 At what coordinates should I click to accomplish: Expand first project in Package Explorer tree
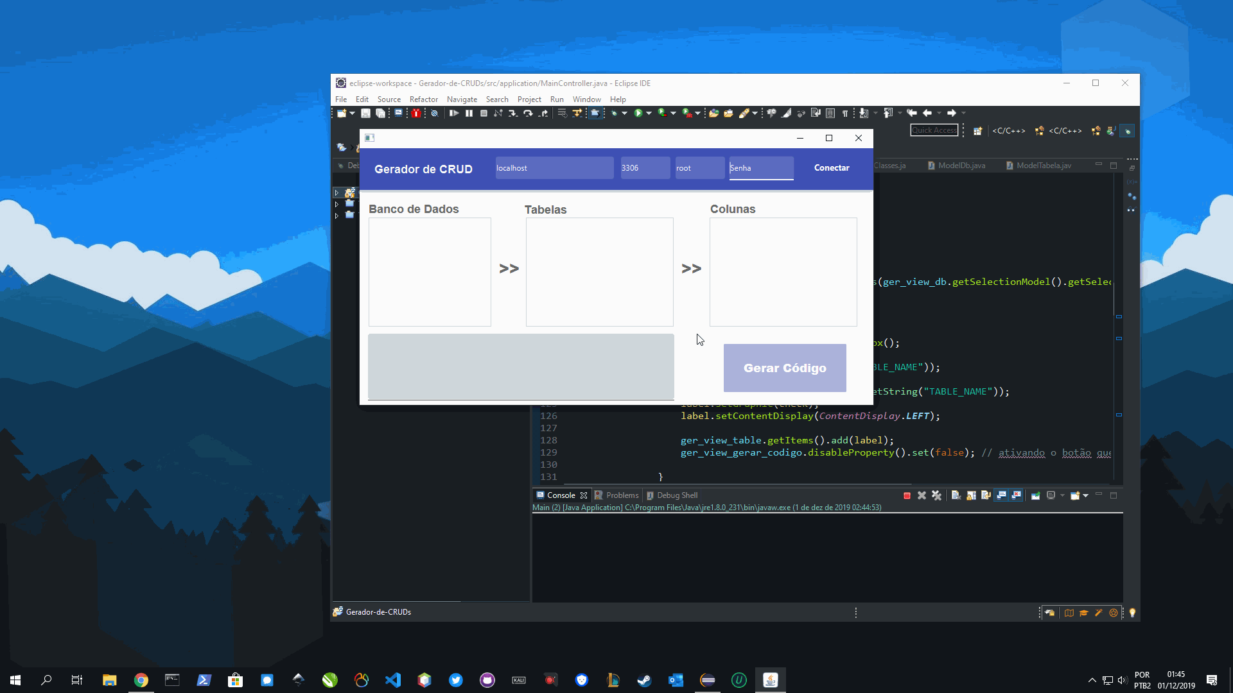[337, 193]
